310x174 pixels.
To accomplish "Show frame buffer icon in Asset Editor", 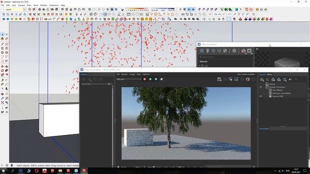I will (x=249, y=51).
